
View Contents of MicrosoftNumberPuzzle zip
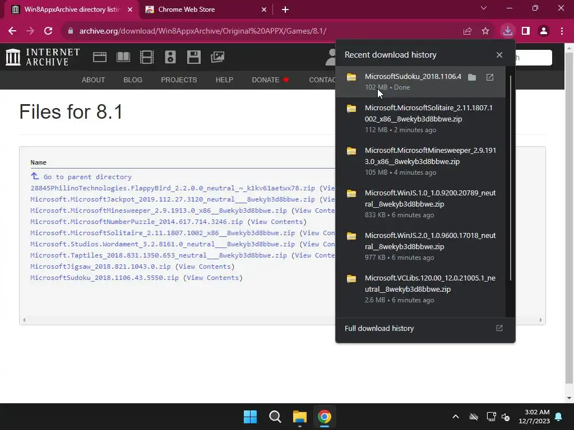[277, 222]
